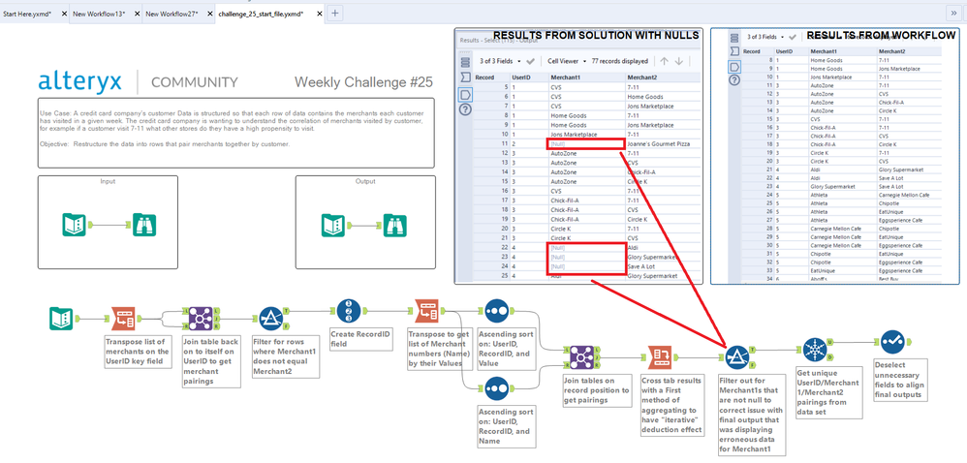Image resolution: width=967 pixels, height=463 pixels.
Task: Click the data tag icon in the workflow results panel
Action: coord(733,66)
